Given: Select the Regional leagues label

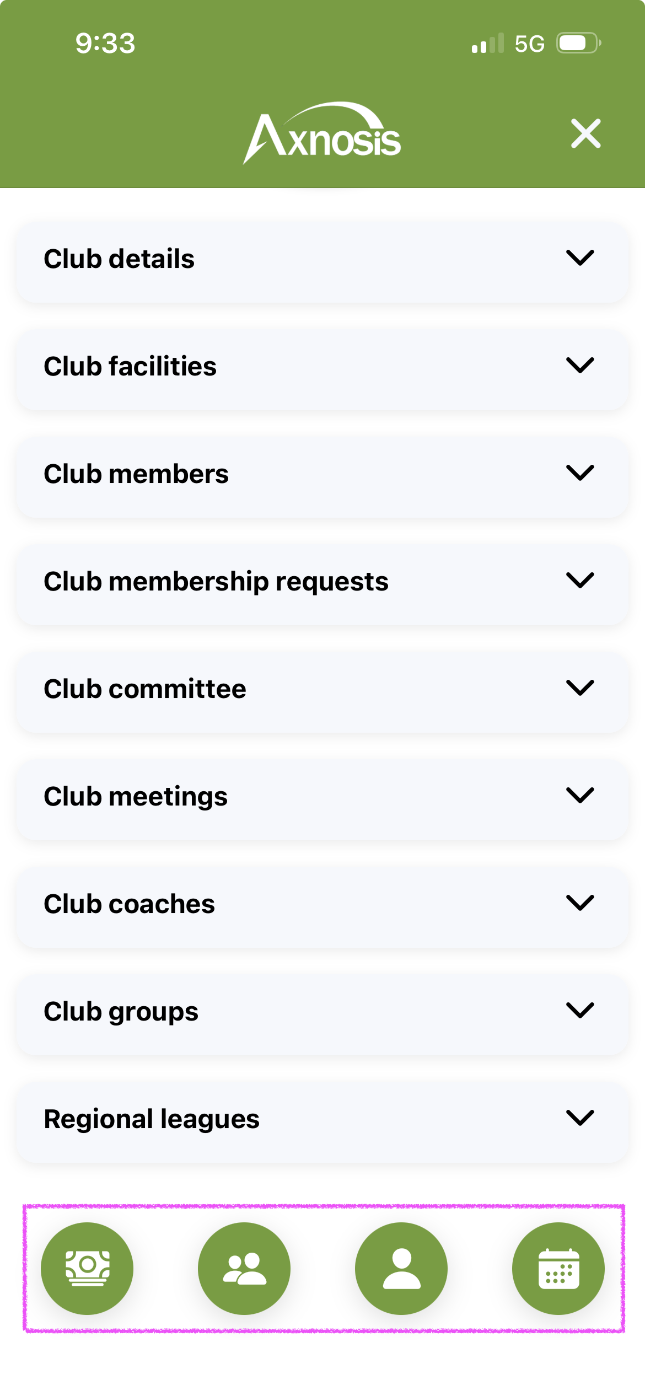Looking at the screenshot, I should [152, 1119].
